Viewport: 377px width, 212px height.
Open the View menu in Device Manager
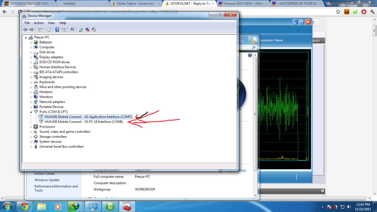(x=51, y=23)
